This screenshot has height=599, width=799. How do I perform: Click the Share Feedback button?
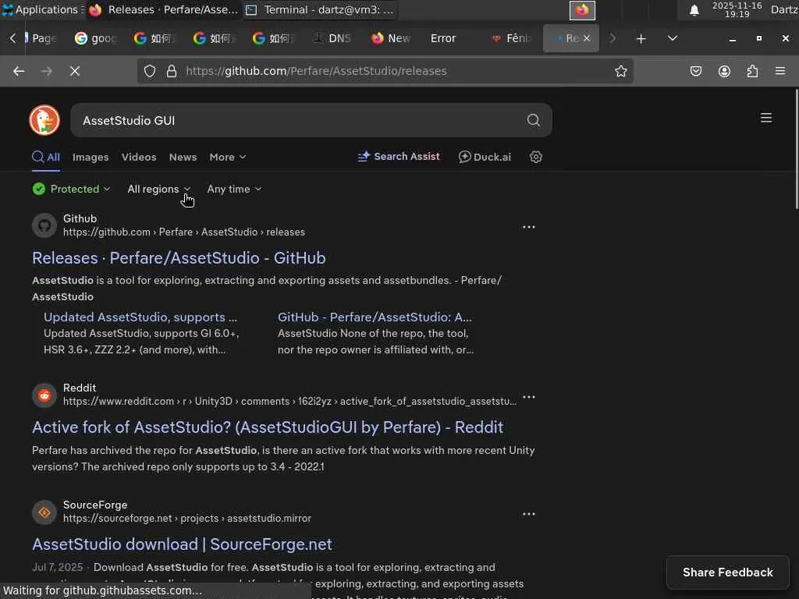click(728, 572)
